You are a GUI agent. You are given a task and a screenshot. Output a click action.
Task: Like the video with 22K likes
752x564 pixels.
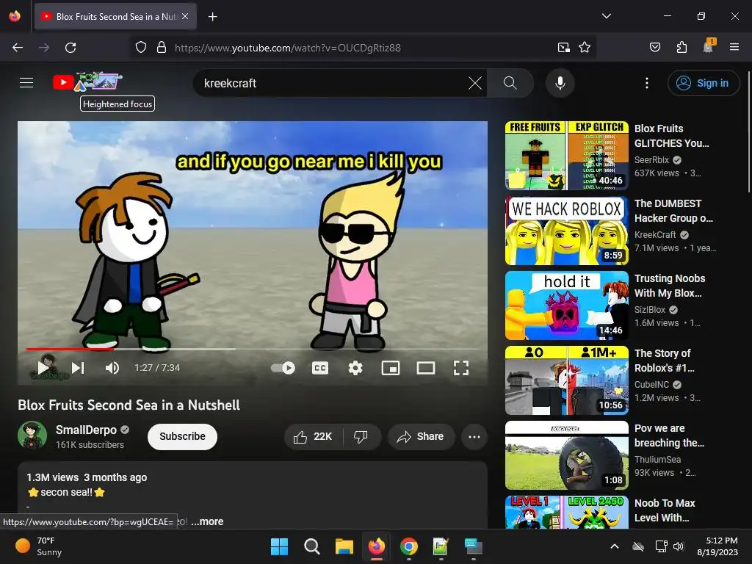tap(313, 436)
